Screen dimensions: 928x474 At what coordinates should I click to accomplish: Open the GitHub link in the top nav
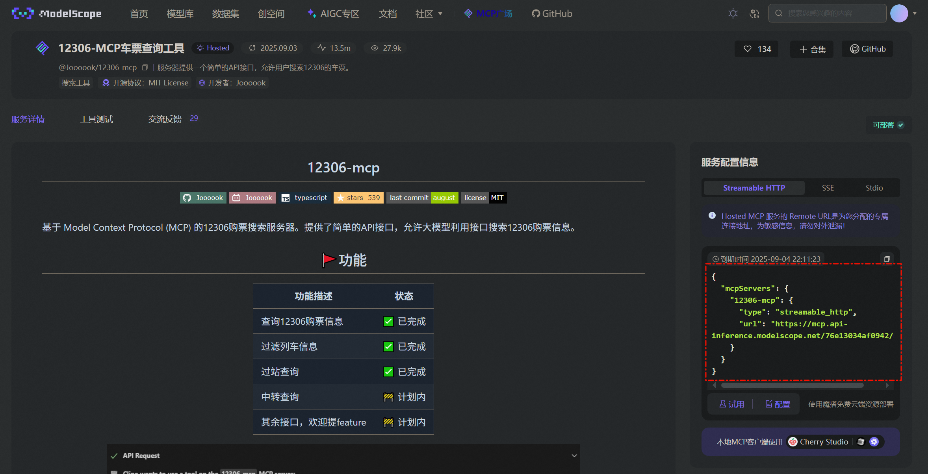[x=552, y=14]
